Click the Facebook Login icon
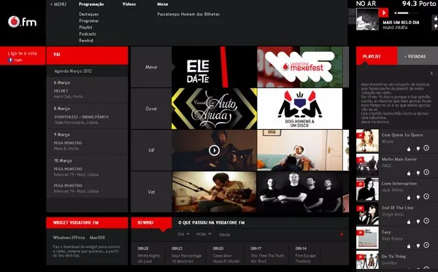Image resolution: width=438 pixels, height=272 pixels. [10, 60]
